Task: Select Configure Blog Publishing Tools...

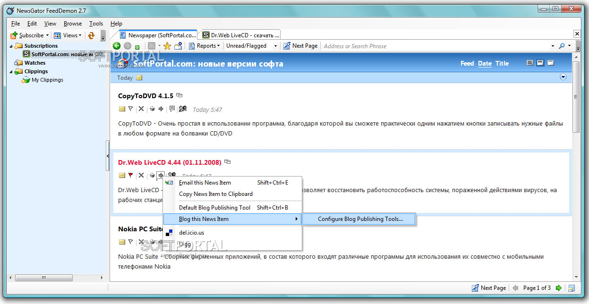Action: tap(359, 219)
